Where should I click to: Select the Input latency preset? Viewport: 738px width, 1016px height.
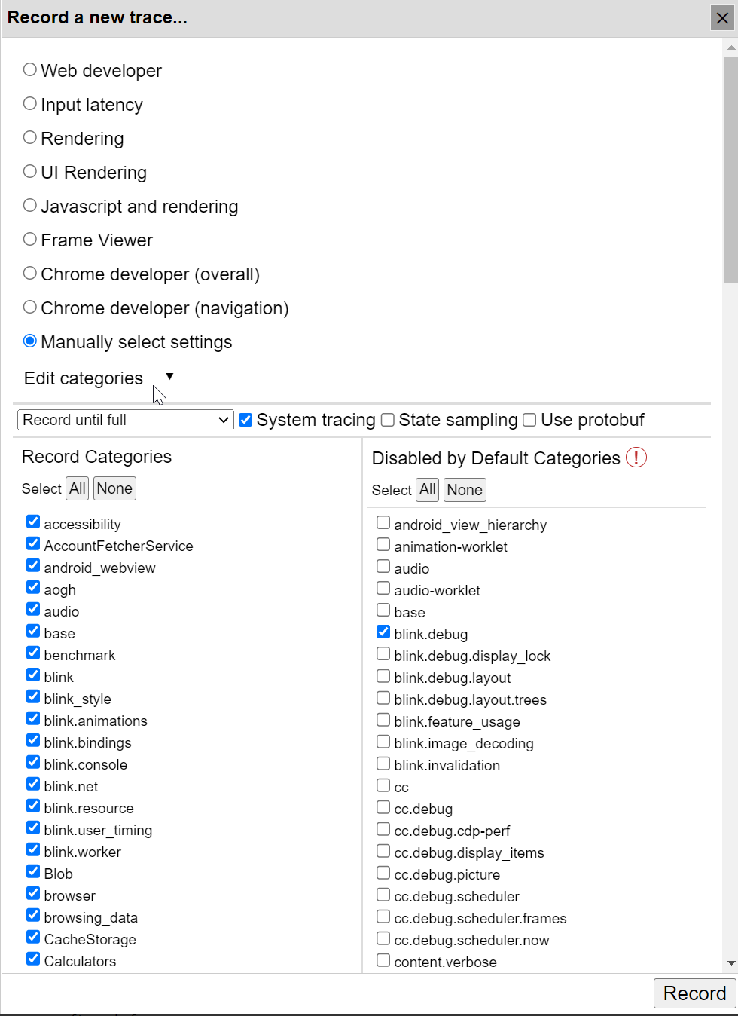click(x=29, y=103)
